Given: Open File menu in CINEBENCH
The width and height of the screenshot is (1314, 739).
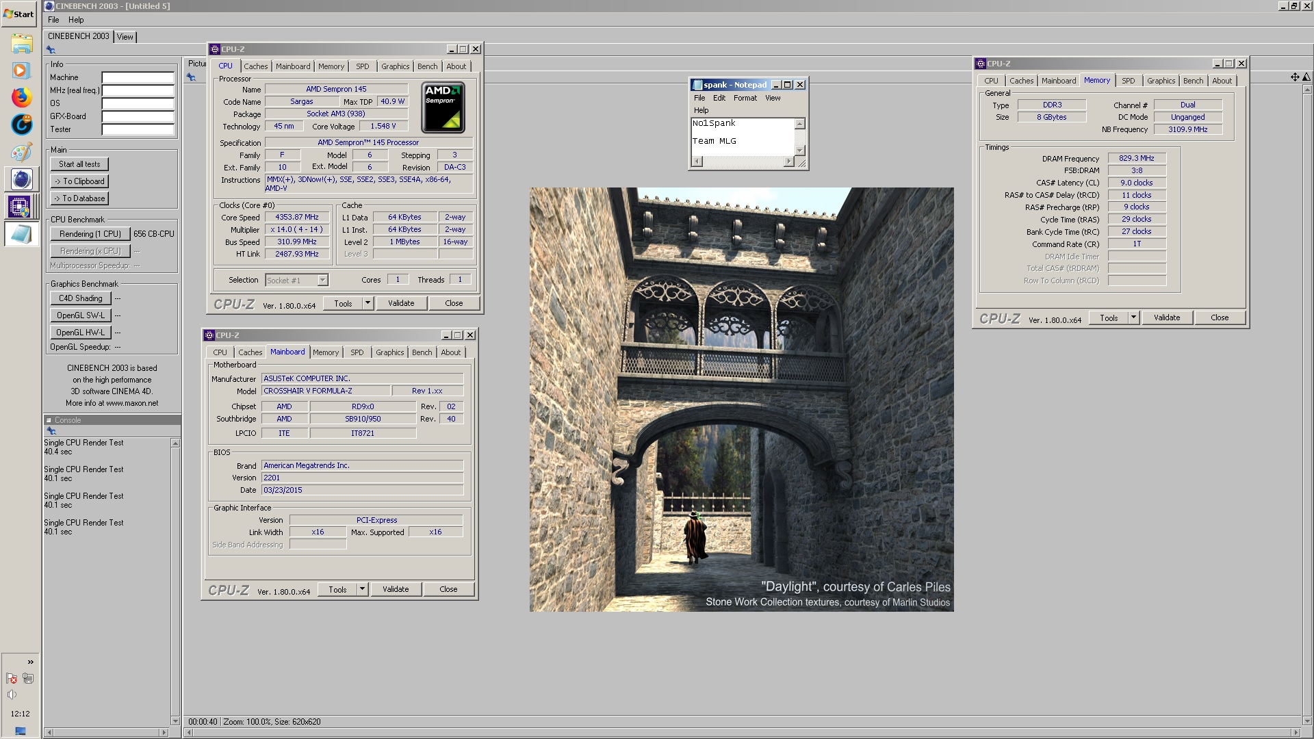Looking at the screenshot, I should point(53,20).
